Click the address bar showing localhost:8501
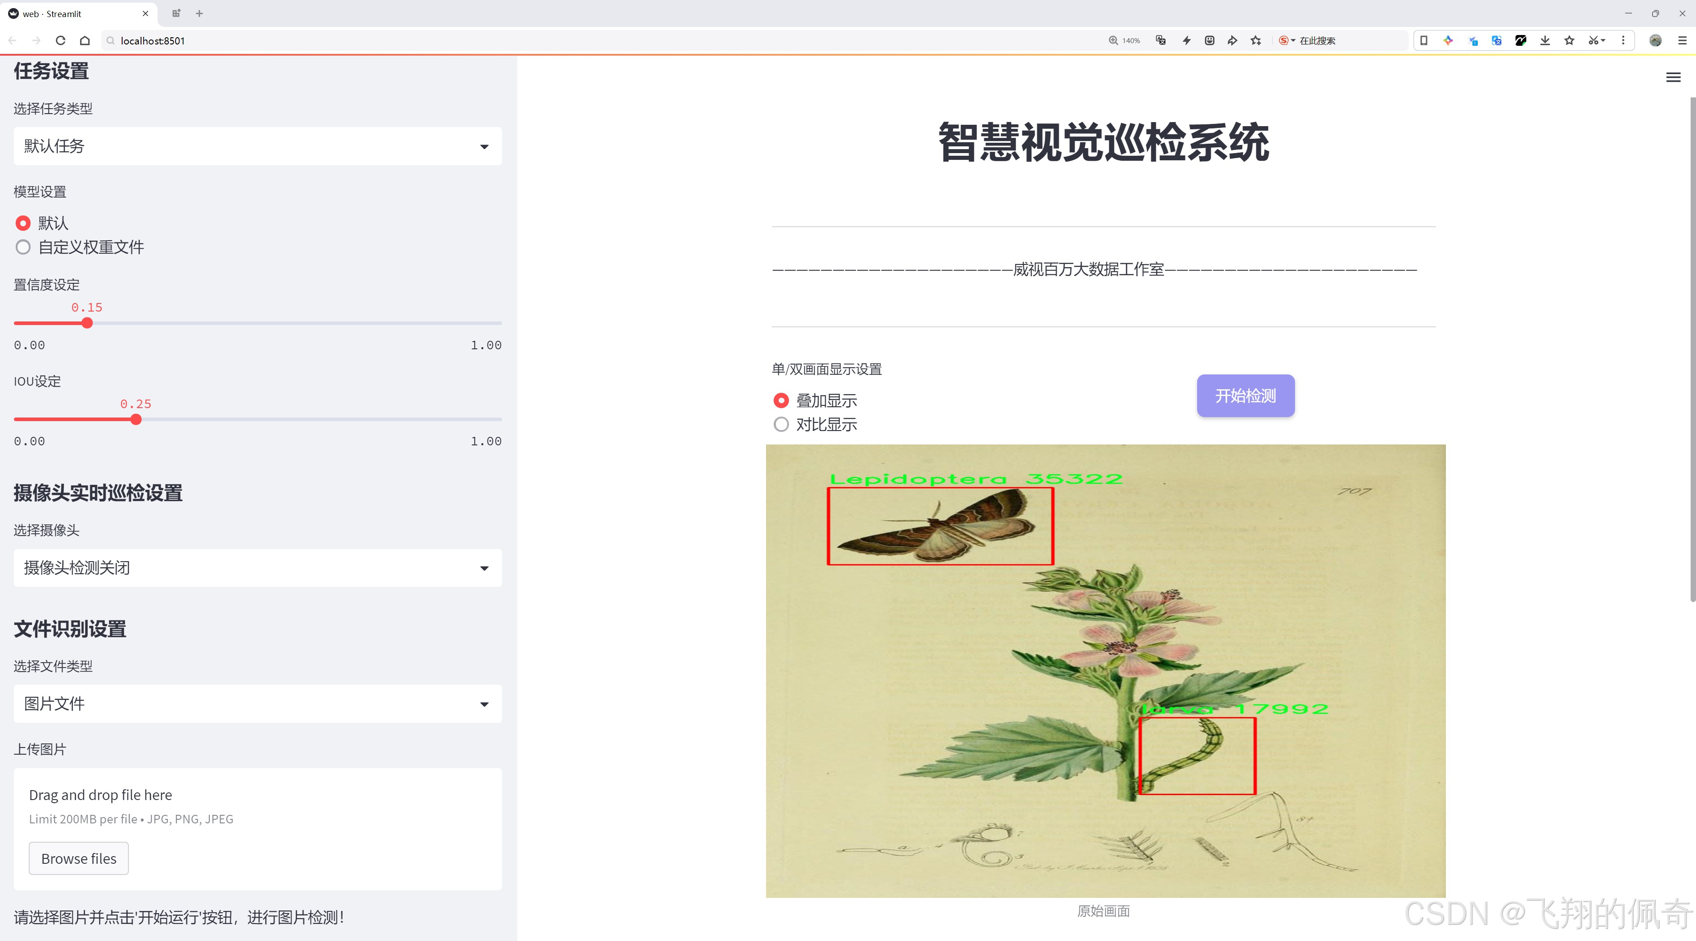Screen dimensions: 1696x941 pos(593,41)
